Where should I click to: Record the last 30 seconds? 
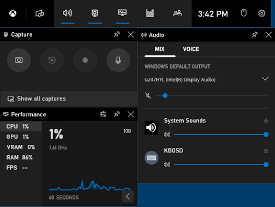click(52, 60)
